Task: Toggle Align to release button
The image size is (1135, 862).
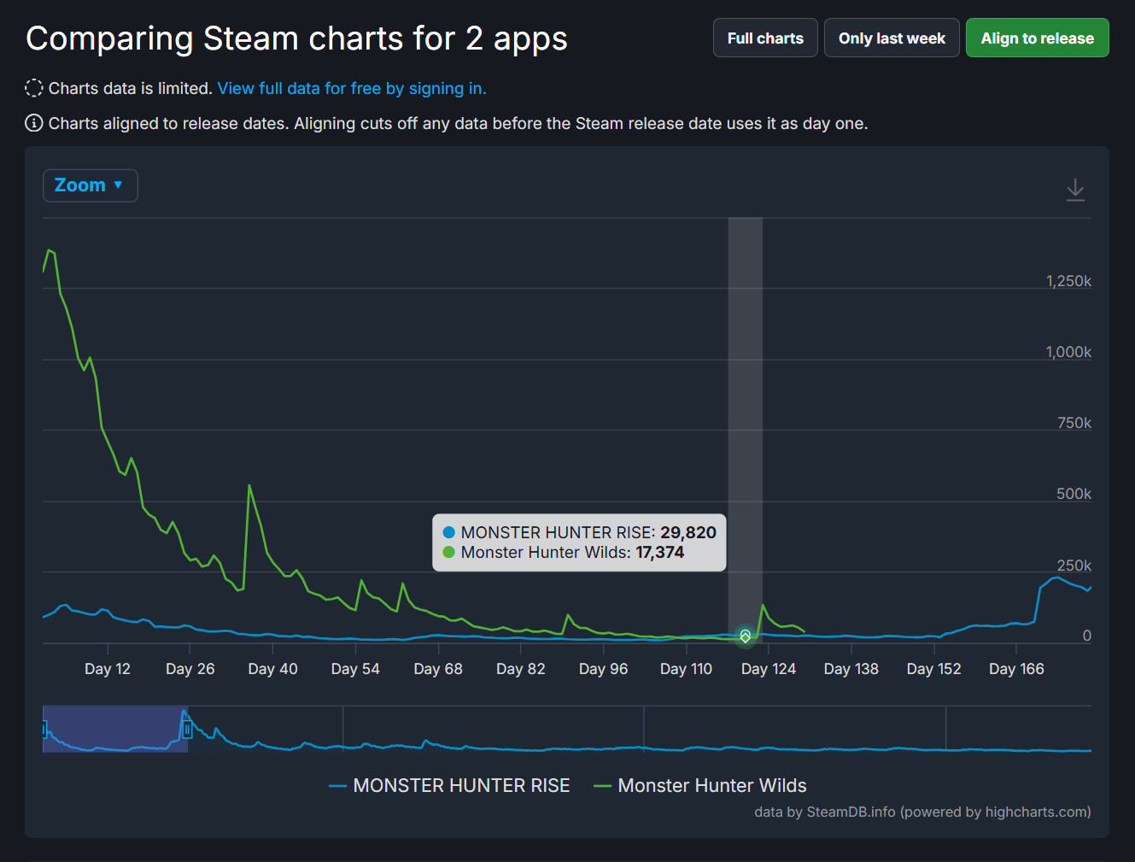Action: pos(1037,38)
